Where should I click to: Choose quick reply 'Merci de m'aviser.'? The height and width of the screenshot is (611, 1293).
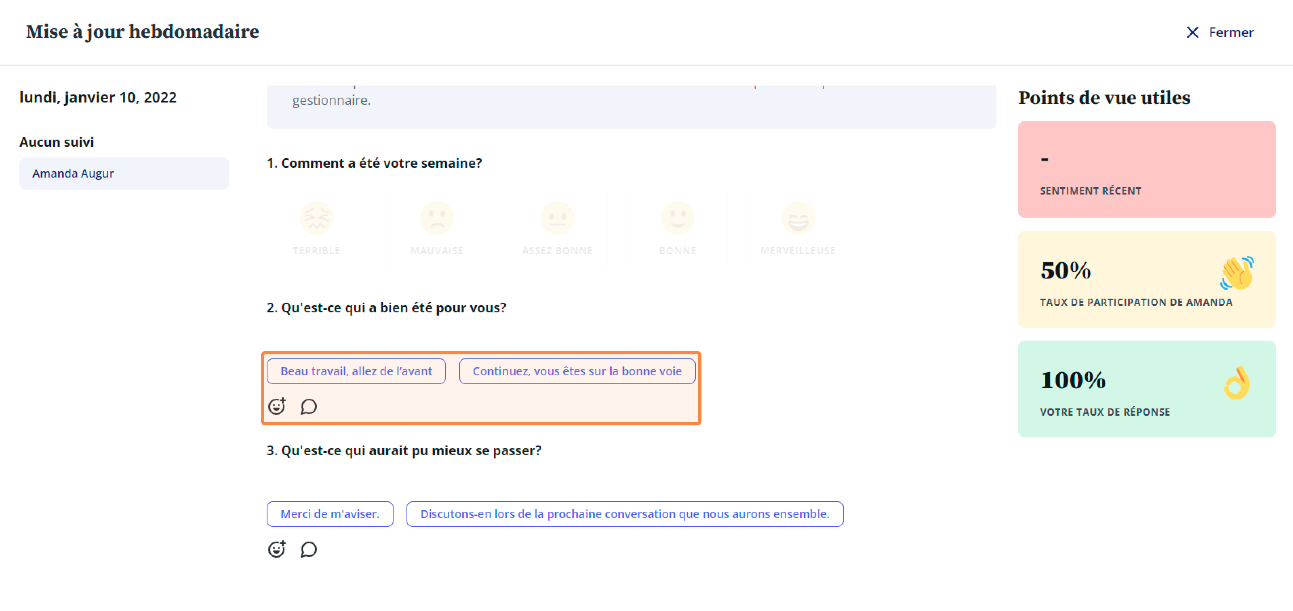[x=330, y=514]
